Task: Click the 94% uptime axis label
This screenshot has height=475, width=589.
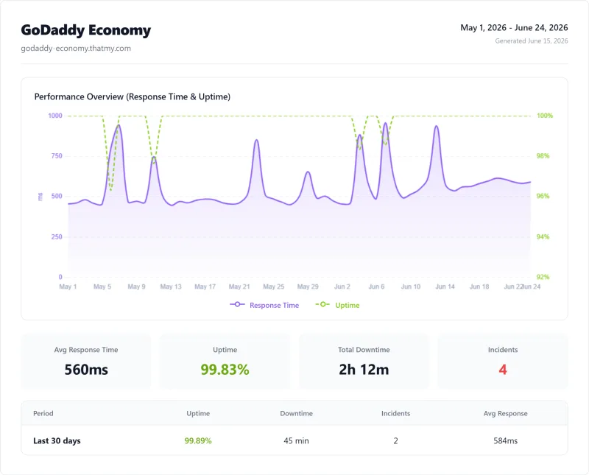Action: tap(543, 236)
